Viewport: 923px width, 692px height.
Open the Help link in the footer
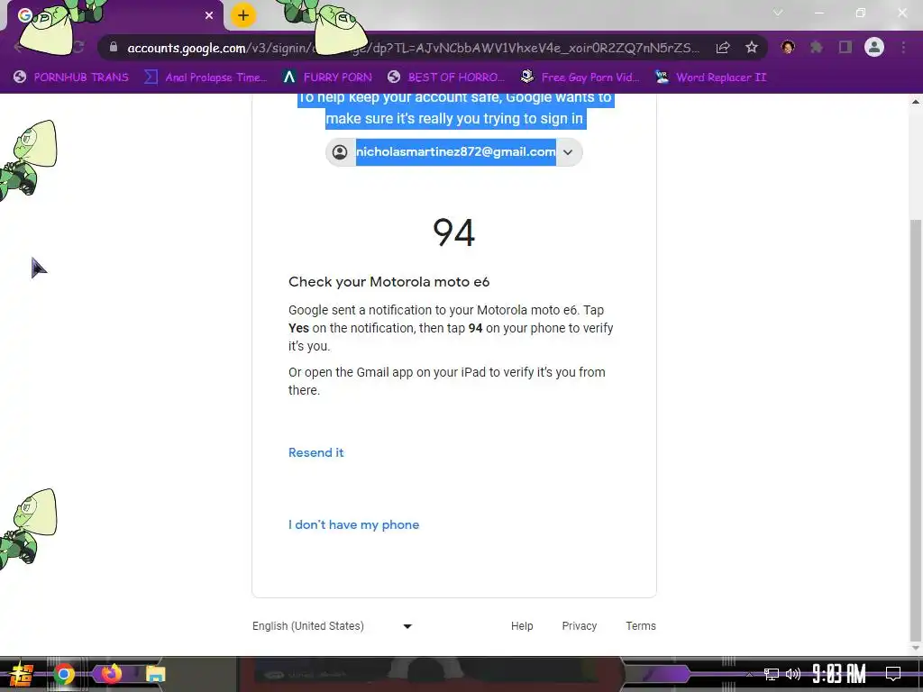click(522, 626)
